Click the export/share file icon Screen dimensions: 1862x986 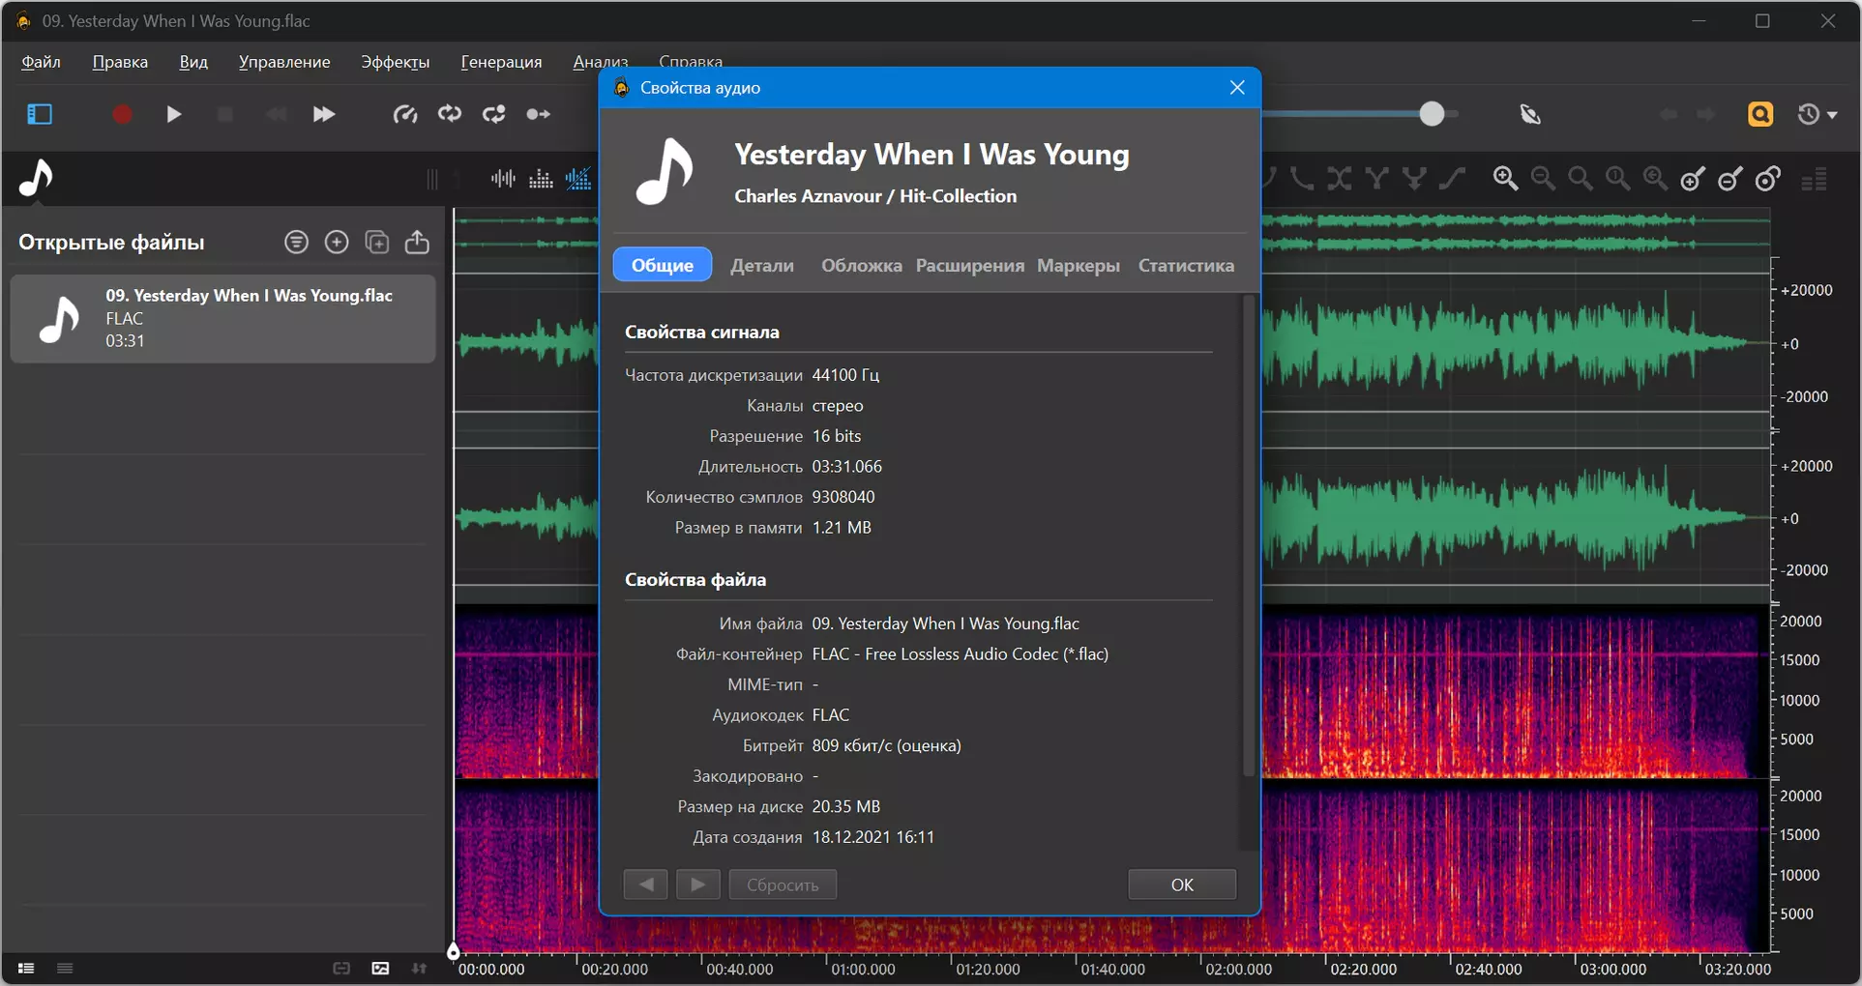point(417,242)
